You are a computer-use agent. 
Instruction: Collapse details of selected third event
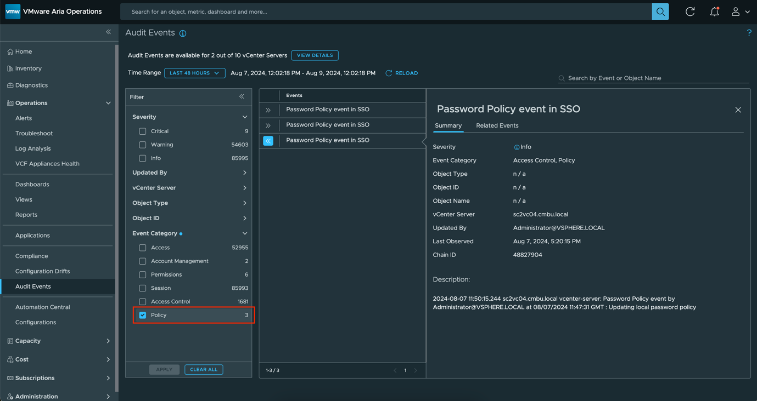click(268, 141)
